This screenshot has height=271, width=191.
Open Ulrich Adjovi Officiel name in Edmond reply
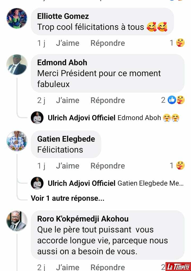81,118
